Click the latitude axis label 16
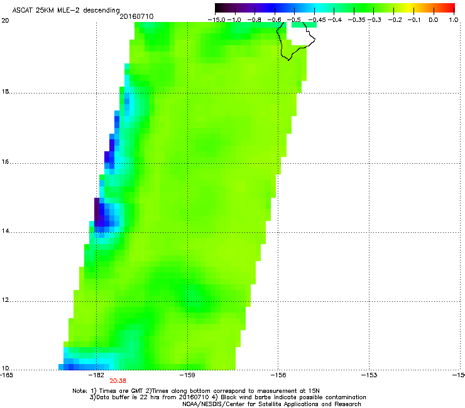465x408 pixels. 5,162
